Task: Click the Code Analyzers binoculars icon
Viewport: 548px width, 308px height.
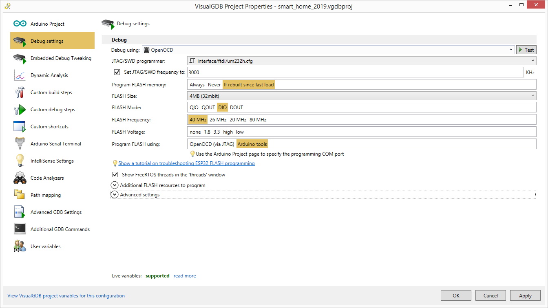Action: (20, 178)
